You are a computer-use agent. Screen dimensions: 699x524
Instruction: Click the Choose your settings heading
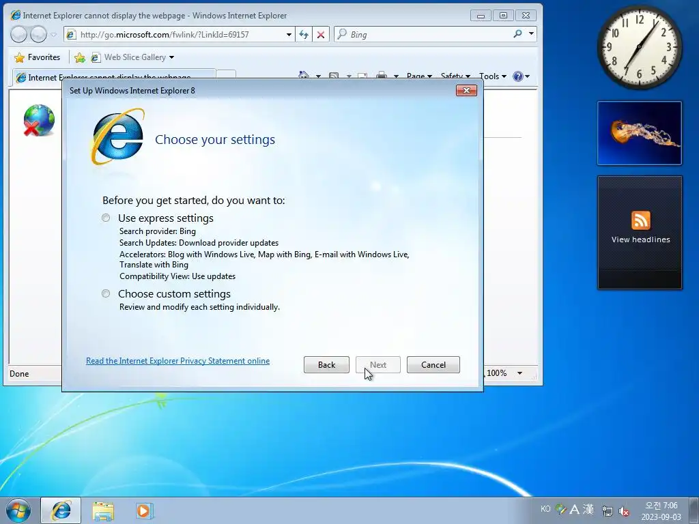pyautogui.click(x=215, y=139)
